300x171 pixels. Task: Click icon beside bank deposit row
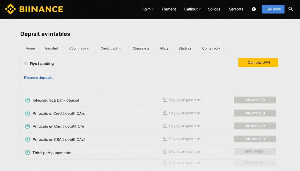[28, 100]
